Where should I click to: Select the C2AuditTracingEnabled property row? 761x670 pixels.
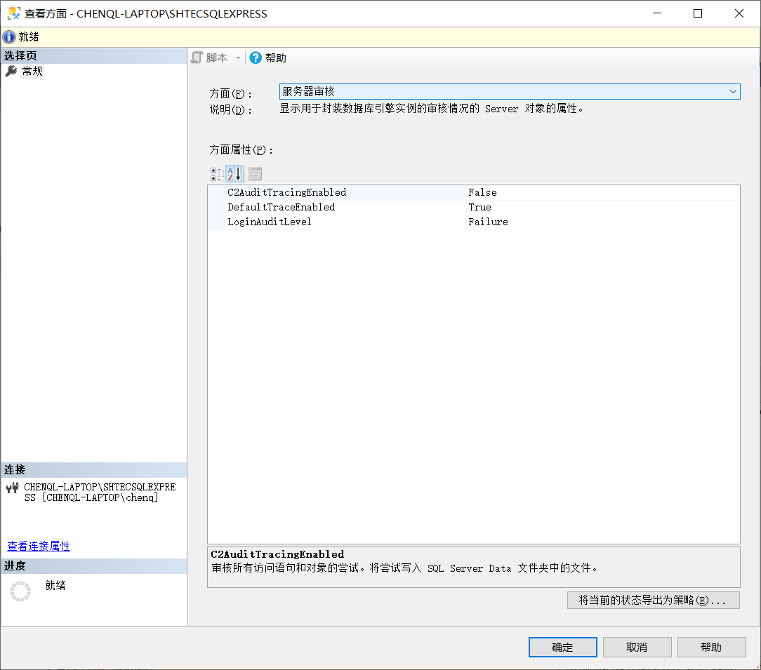[286, 192]
